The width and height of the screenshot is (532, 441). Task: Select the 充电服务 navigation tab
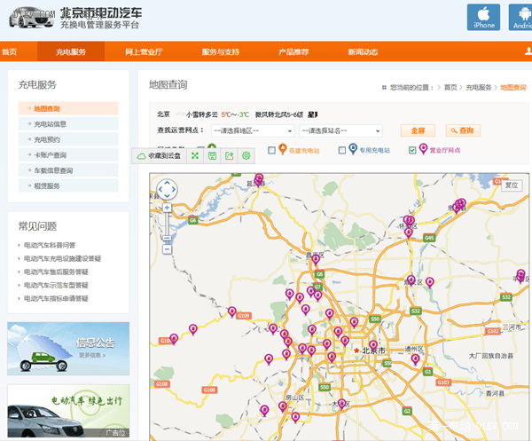coord(71,51)
